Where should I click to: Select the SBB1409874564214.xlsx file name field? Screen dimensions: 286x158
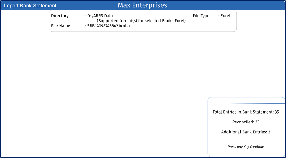[x=109, y=26]
